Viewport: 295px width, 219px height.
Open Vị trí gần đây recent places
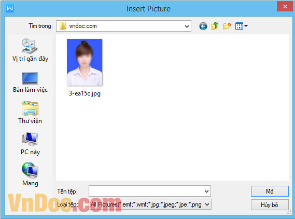point(30,50)
